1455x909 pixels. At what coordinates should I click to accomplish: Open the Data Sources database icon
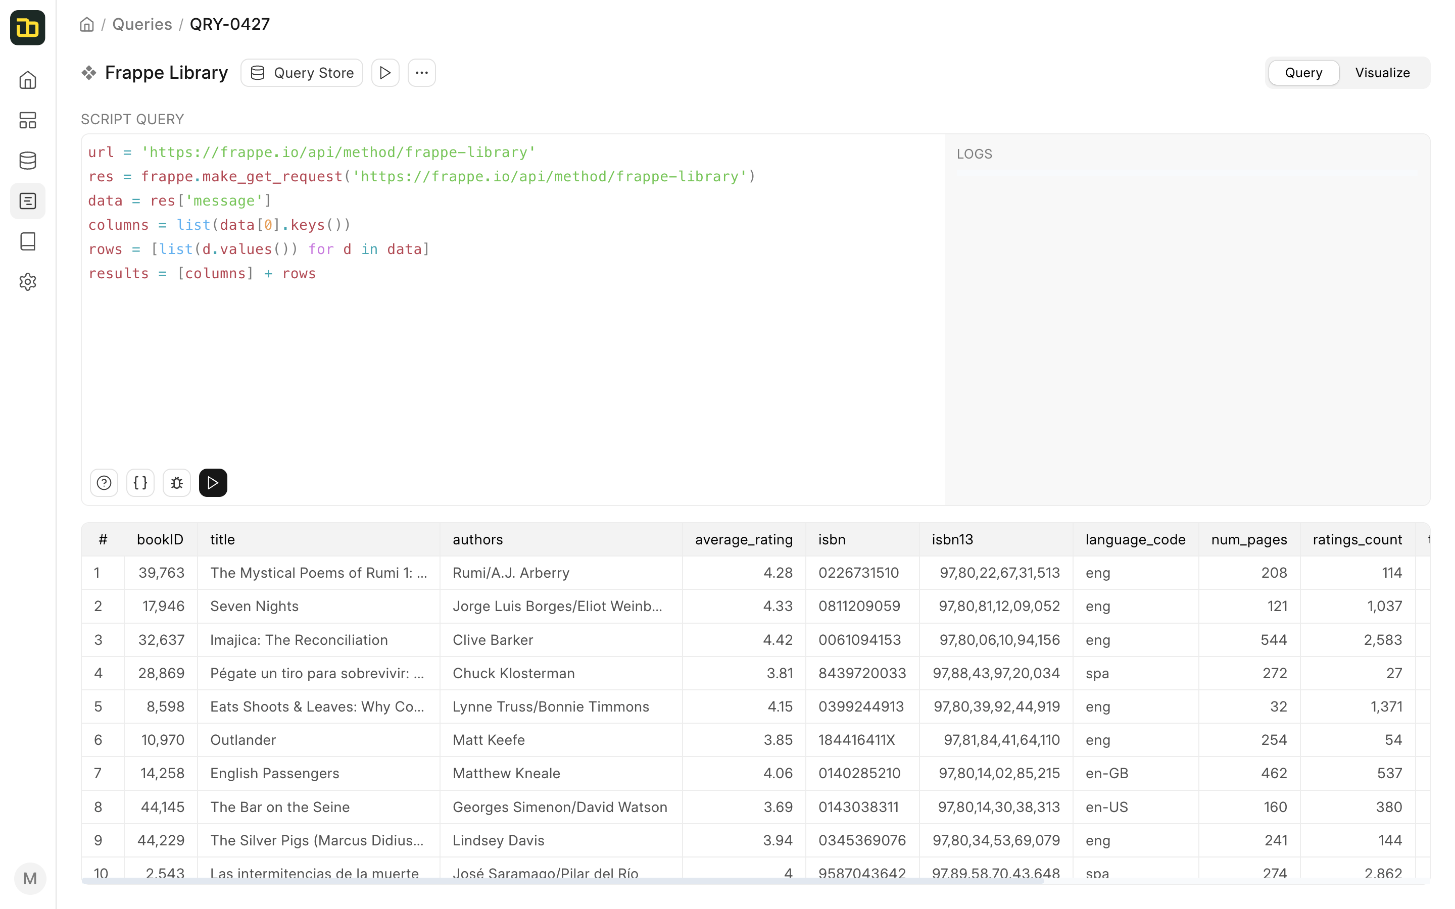(x=28, y=161)
